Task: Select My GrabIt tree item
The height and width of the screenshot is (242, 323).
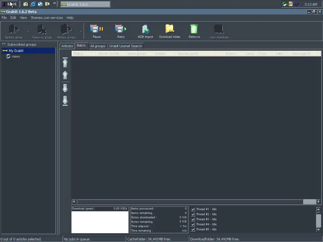Action: click(29, 51)
